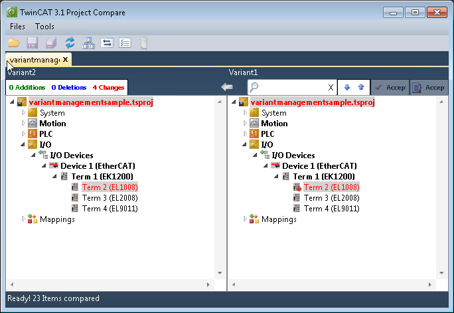Open the Files menu
The image size is (454, 313).
coord(18,27)
